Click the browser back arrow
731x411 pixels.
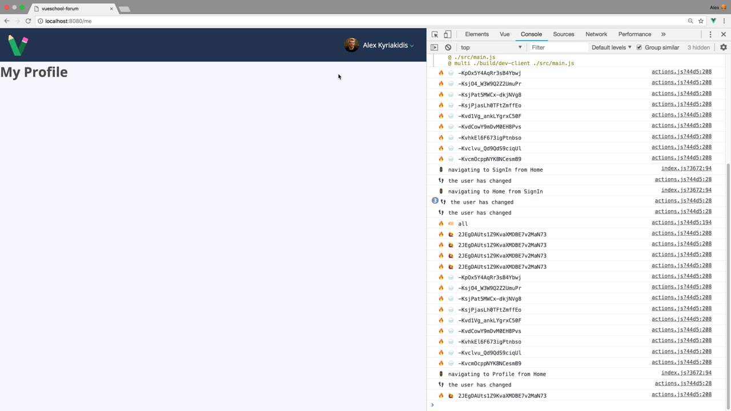point(7,21)
